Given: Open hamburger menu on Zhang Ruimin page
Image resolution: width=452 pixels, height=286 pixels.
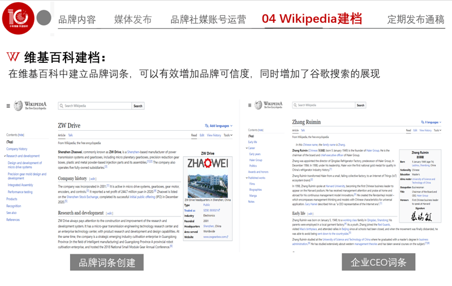Looking at the screenshot, I should point(249,105).
